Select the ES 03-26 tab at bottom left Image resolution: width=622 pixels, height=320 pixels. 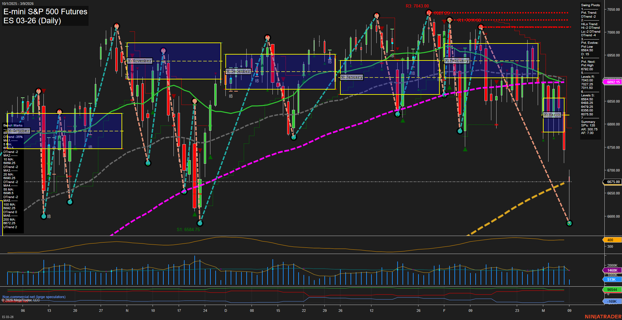[x=8, y=317]
